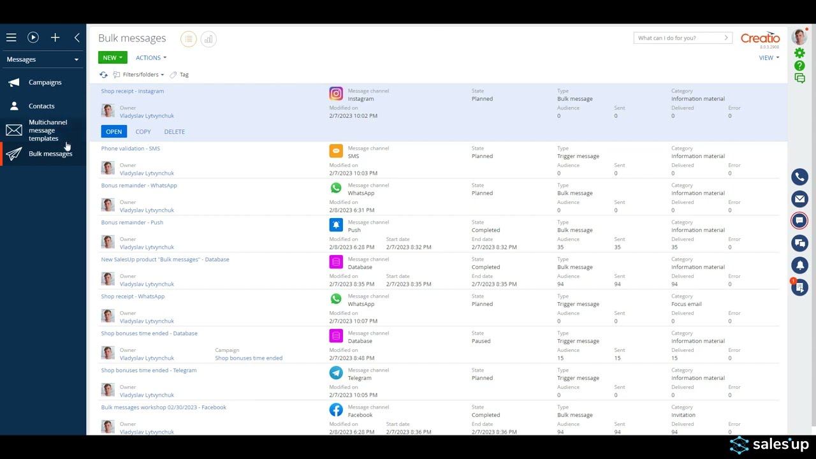Click the command line search field
Viewport: 816px width, 459px height.
(678, 38)
